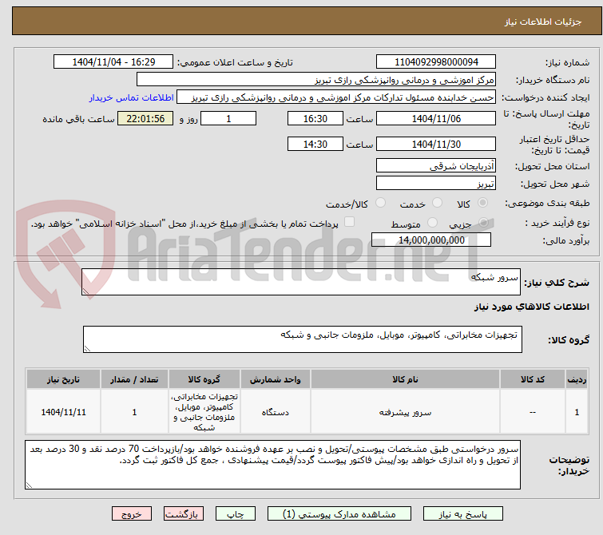Click the 'دستگاه' unit cell

[275, 412]
